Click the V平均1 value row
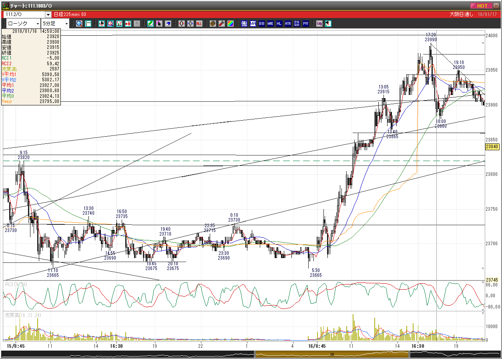The height and width of the screenshot is (359, 502). 31,74
